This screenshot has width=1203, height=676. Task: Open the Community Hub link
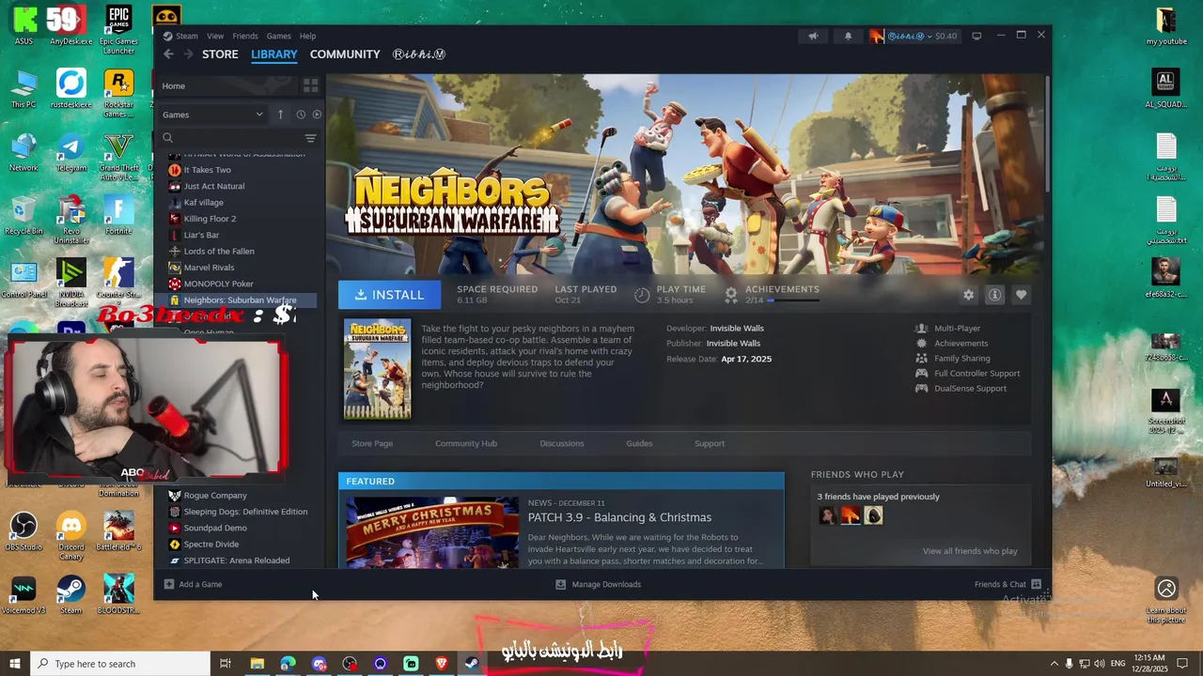tap(466, 443)
